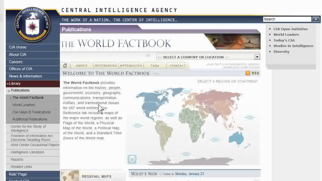Click the Regional Maps thumbnail image
Screen dimensions: 322x181
tap(70, 176)
